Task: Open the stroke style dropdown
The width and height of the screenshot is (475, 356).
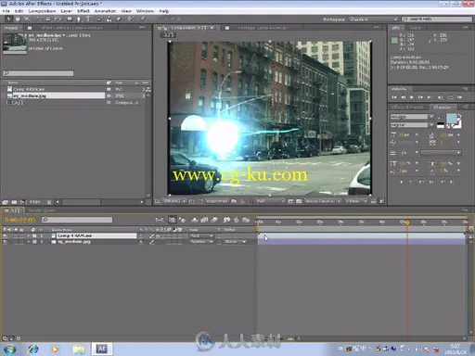Action: [x=441, y=153]
